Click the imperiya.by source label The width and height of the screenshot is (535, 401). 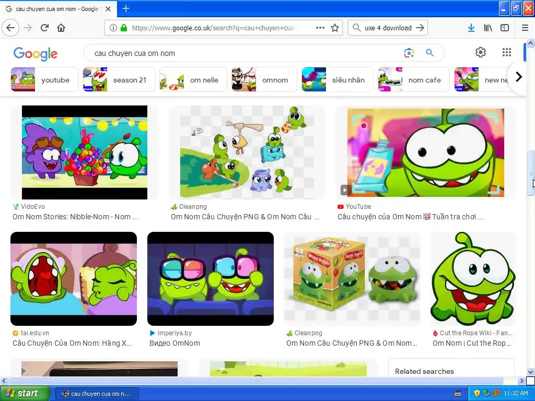(x=175, y=333)
